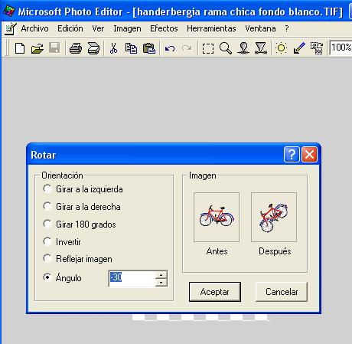This screenshot has width=352, height=344.
Task: Select the Zoom magnifier tool
Action: coord(226,48)
